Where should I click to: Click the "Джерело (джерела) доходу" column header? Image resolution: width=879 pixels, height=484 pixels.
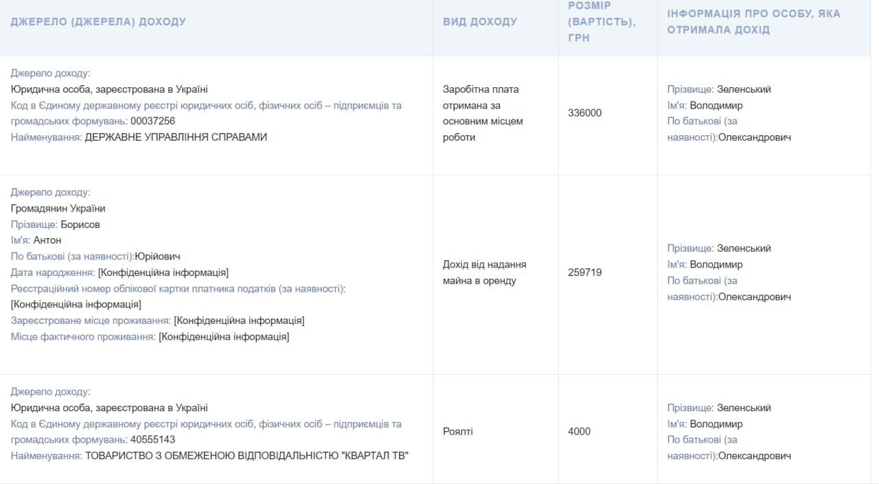(98, 22)
